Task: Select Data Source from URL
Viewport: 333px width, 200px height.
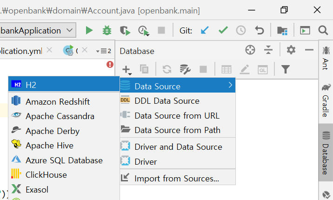Action: [x=178, y=116]
